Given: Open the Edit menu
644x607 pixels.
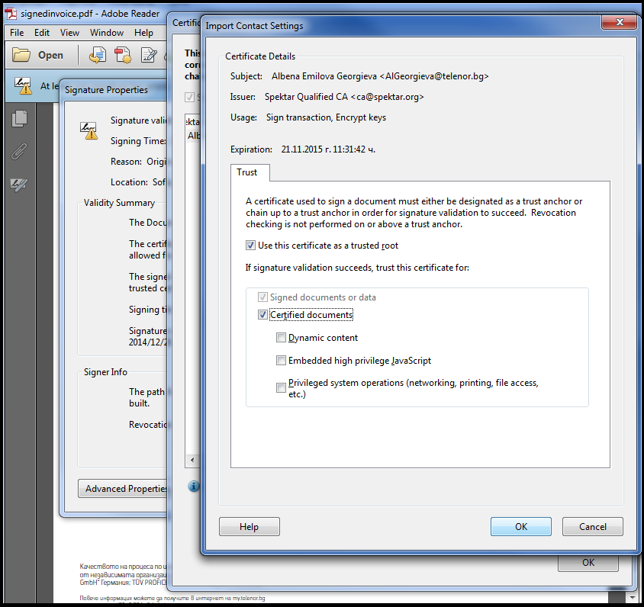Looking at the screenshot, I should [x=41, y=33].
